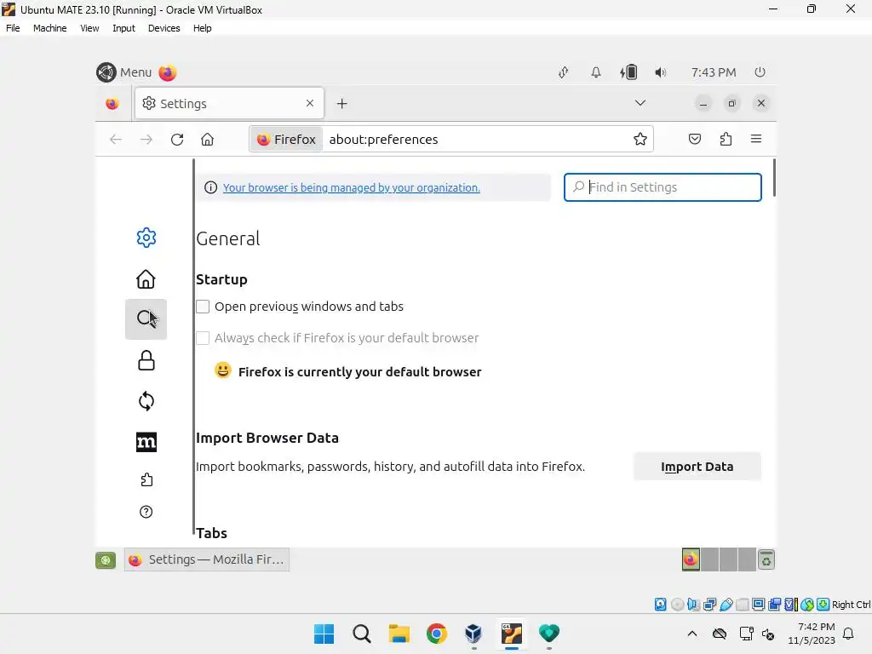Open Windows notification bell
The image size is (872, 654).
tap(849, 634)
